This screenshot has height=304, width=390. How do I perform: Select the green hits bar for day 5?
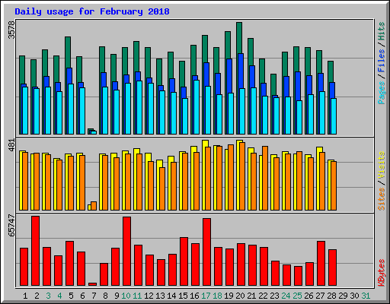click(x=68, y=52)
